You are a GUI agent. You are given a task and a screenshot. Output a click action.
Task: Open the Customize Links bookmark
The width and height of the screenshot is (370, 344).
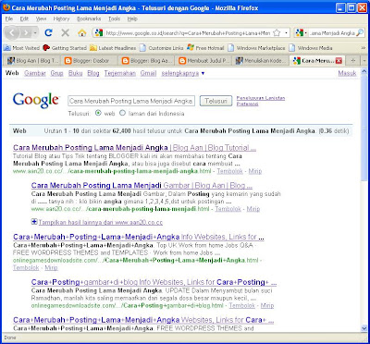pos(161,48)
